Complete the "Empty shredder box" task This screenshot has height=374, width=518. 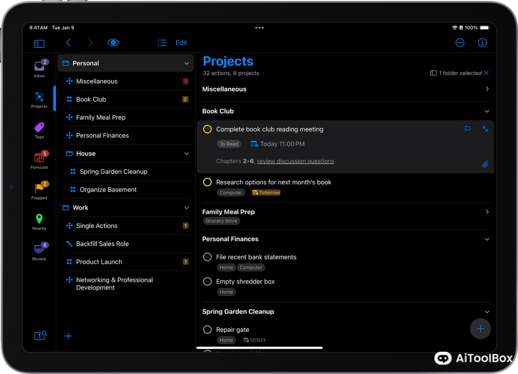207,281
